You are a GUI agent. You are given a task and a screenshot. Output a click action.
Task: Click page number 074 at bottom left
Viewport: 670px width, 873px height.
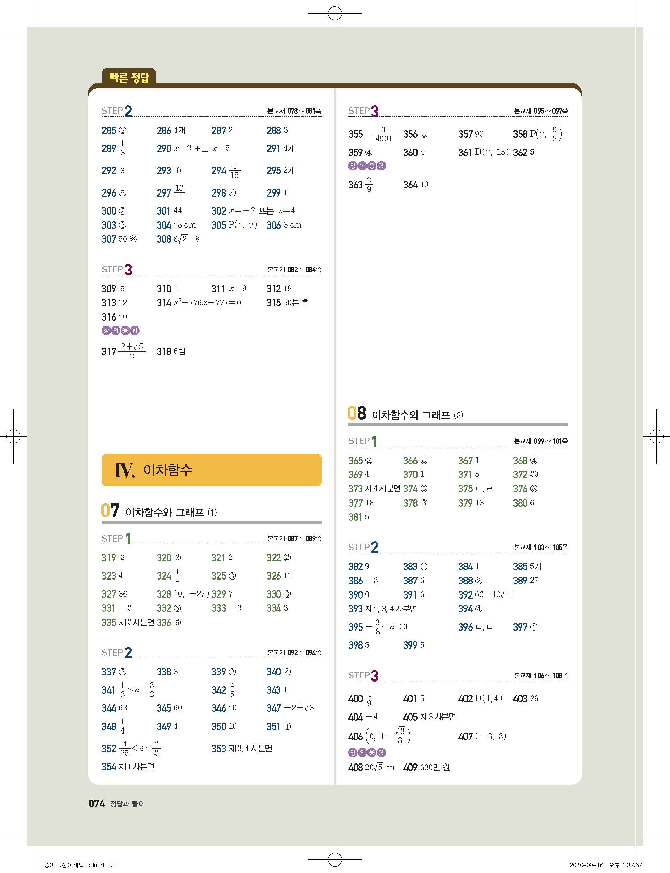[97, 803]
